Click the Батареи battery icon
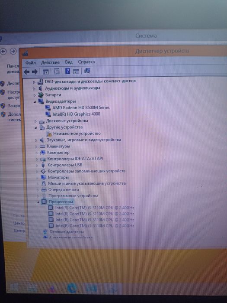This screenshot has height=303, width=227. (41, 95)
